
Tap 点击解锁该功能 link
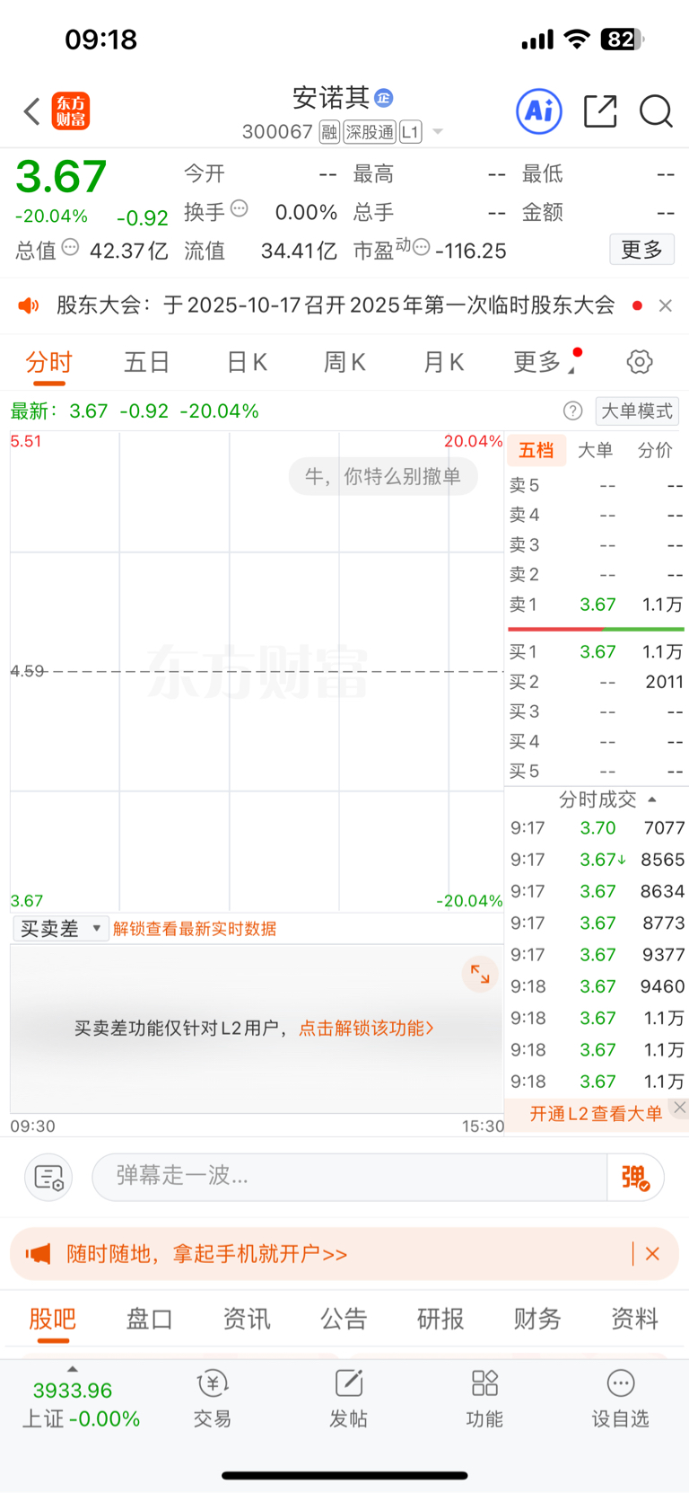pos(367,1028)
